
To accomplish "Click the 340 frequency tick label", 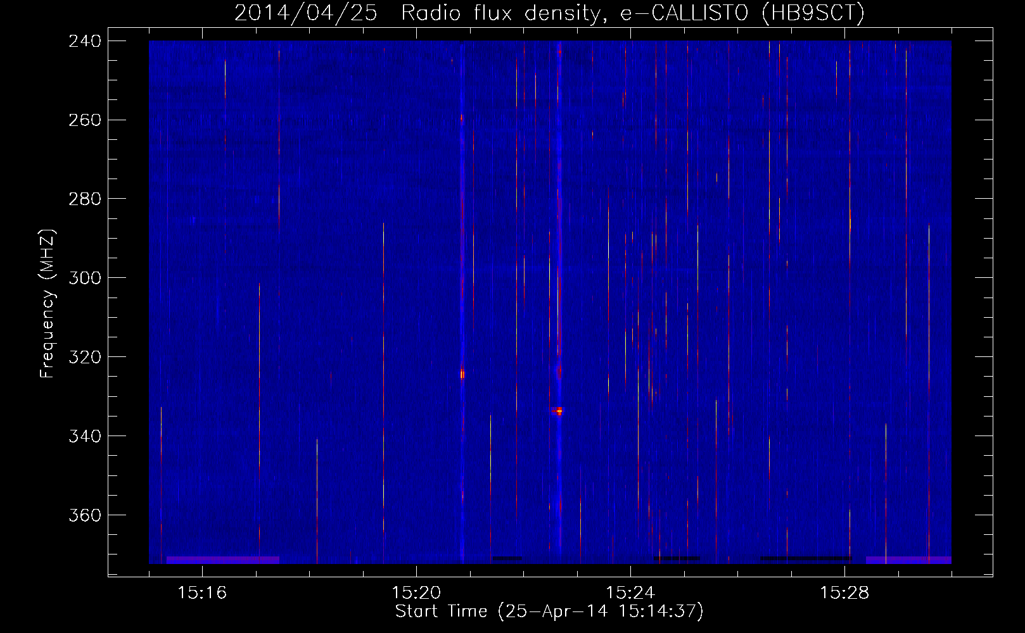I will (84, 436).
